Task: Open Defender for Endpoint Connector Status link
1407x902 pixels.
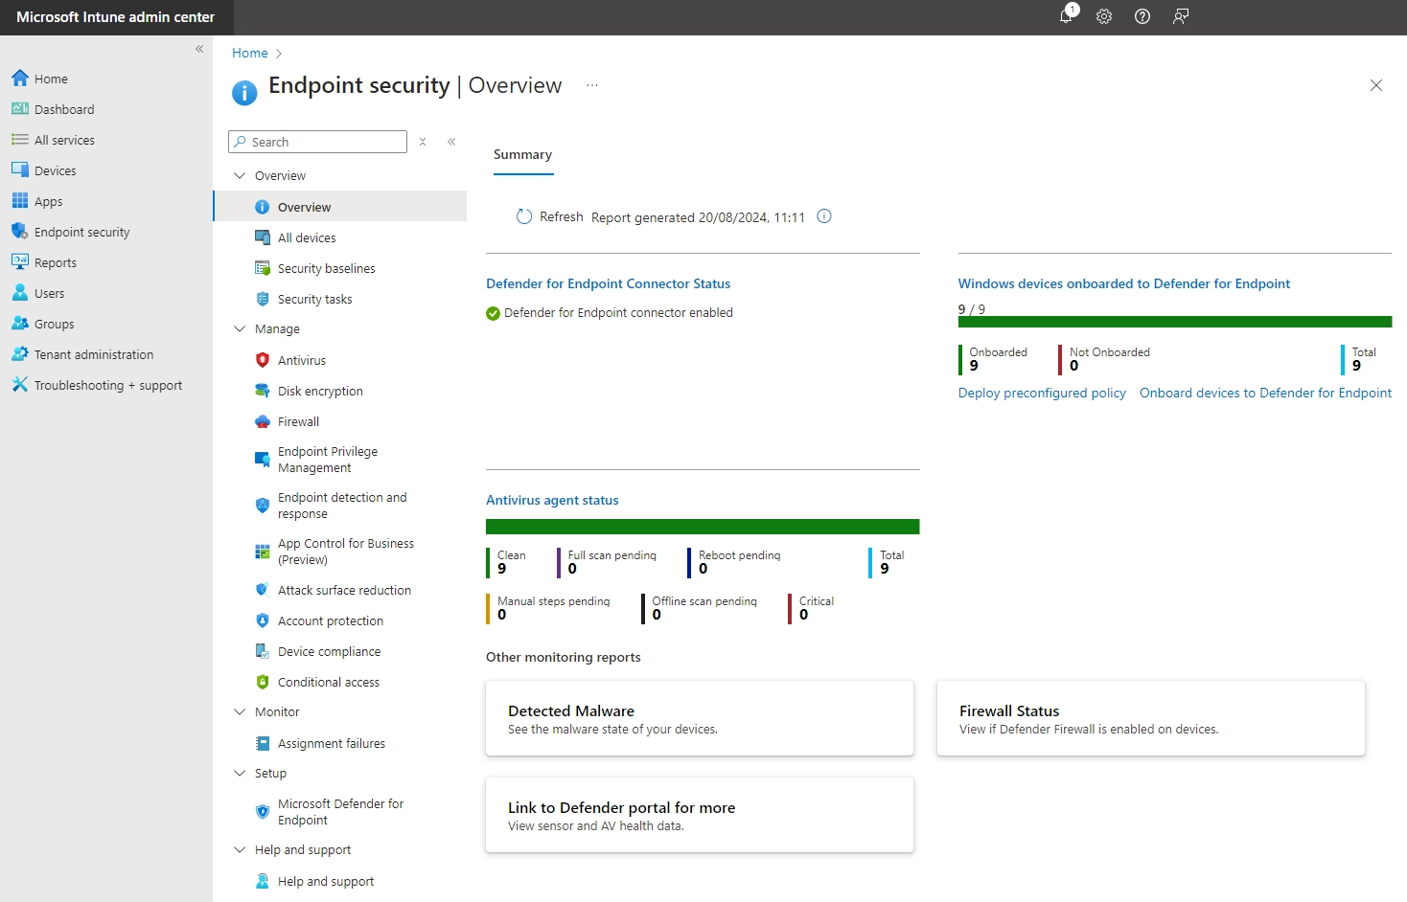Action: (608, 283)
